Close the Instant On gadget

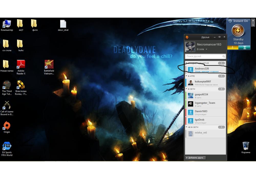click(253, 21)
